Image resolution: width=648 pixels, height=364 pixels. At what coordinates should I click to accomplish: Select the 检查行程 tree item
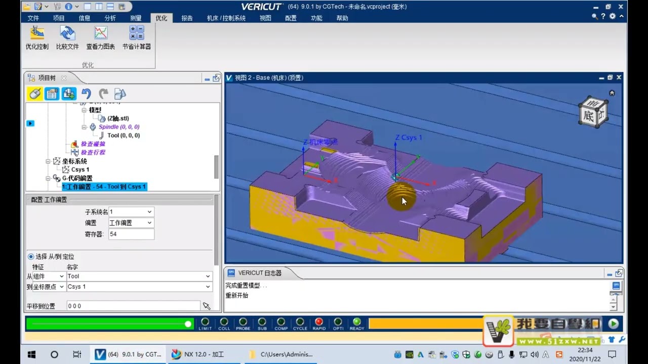coord(93,152)
